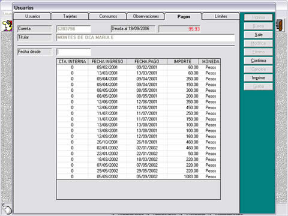The width and height of the screenshot is (288, 216).
Task: Click the Deuda amount field showing 95.93
Action: [179, 29]
